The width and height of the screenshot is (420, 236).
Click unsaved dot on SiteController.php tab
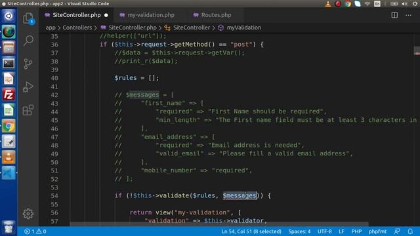point(106,15)
